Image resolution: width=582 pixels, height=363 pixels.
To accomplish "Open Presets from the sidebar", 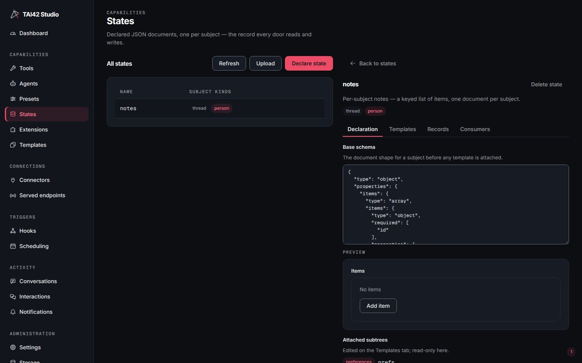I will (47, 99).
